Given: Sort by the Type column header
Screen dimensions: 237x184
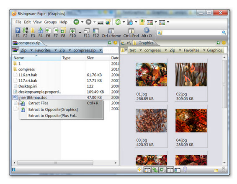Looking at the screenshot, I should click(x=73, y=58).
